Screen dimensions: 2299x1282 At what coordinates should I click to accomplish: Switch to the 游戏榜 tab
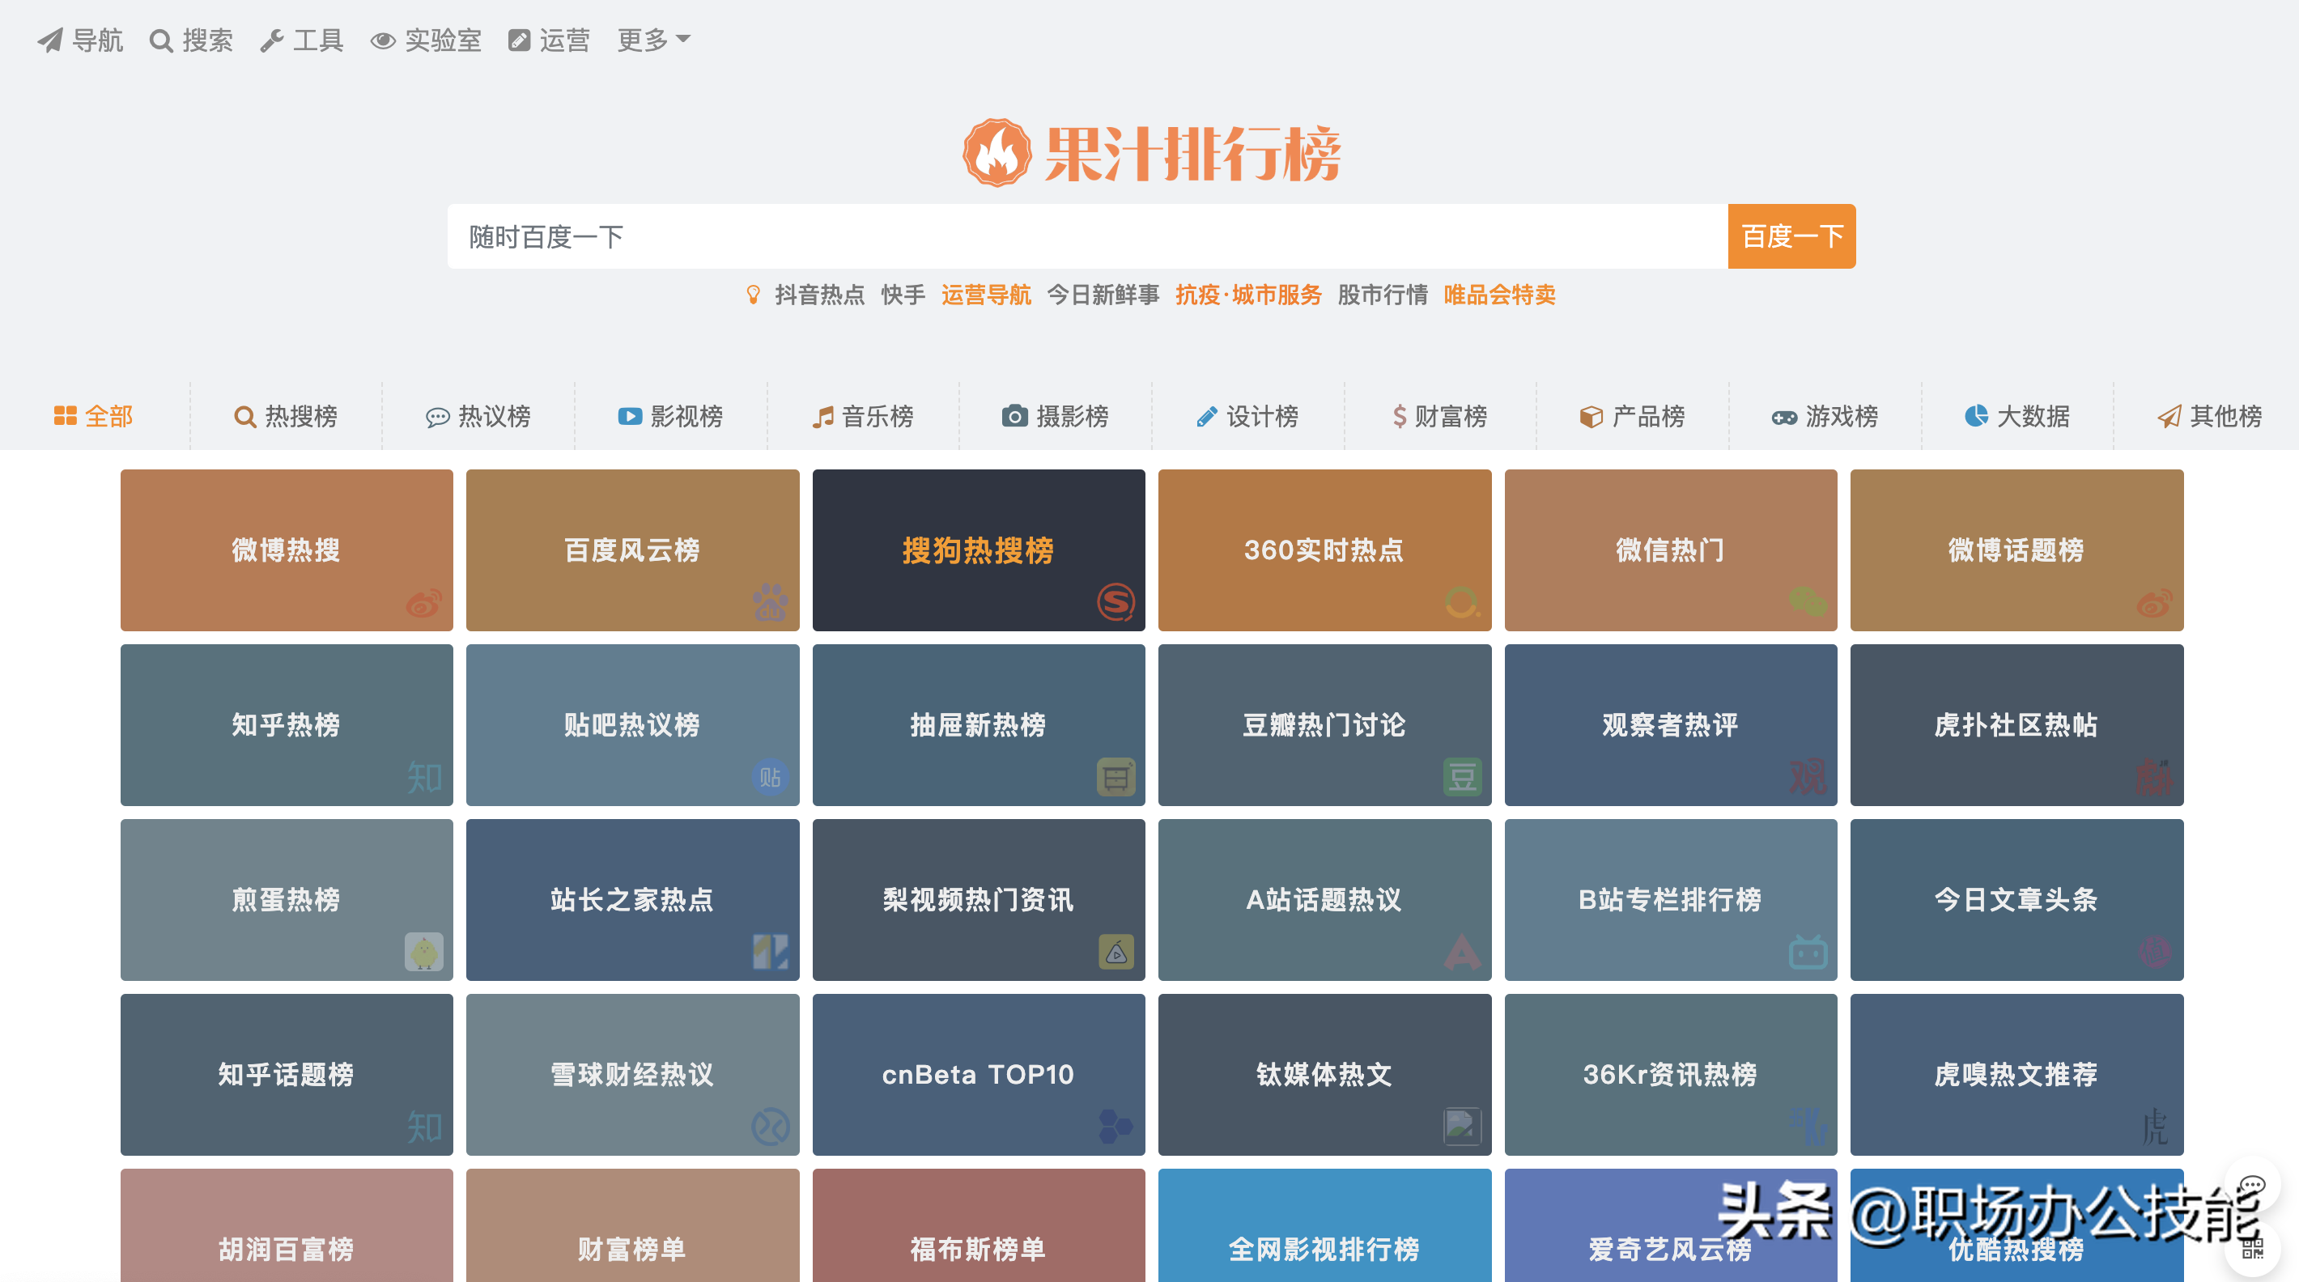(x=1824, y=417)
